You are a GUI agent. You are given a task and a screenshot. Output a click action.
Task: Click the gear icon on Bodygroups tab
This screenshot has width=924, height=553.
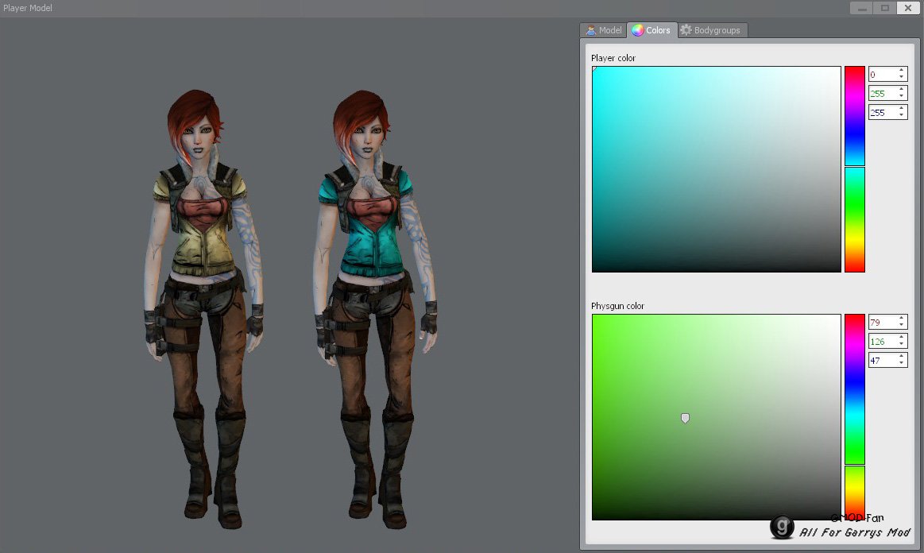pyautogui.click(x=686, y=30)
